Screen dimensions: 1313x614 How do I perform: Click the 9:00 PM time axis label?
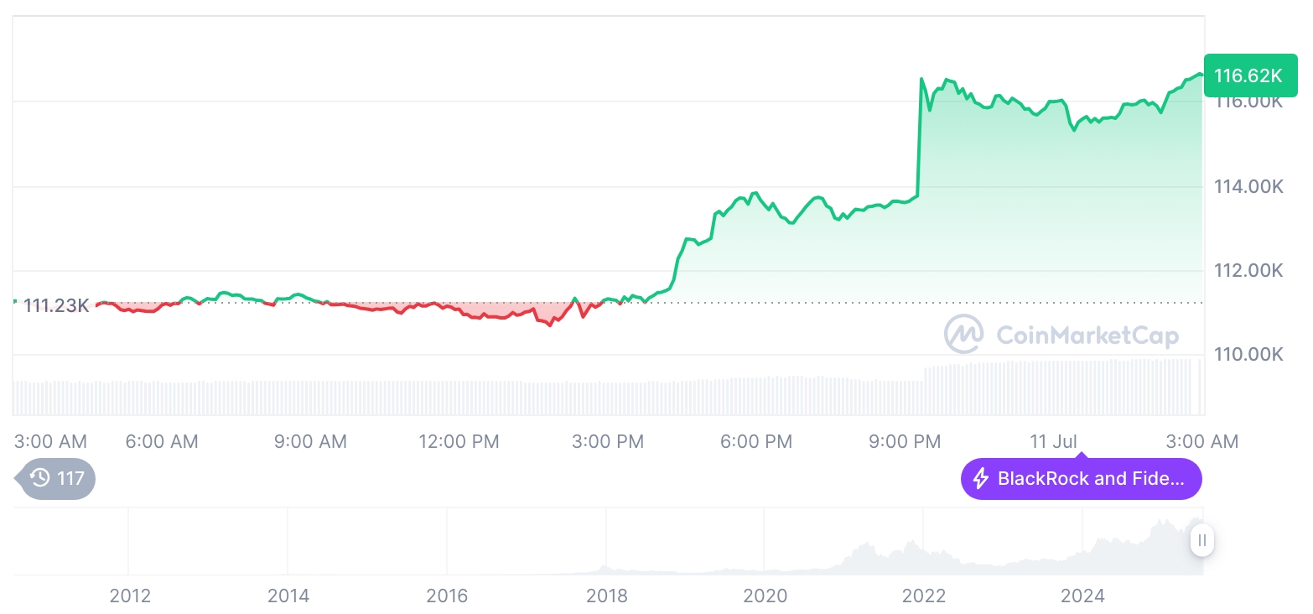[905, 441]
